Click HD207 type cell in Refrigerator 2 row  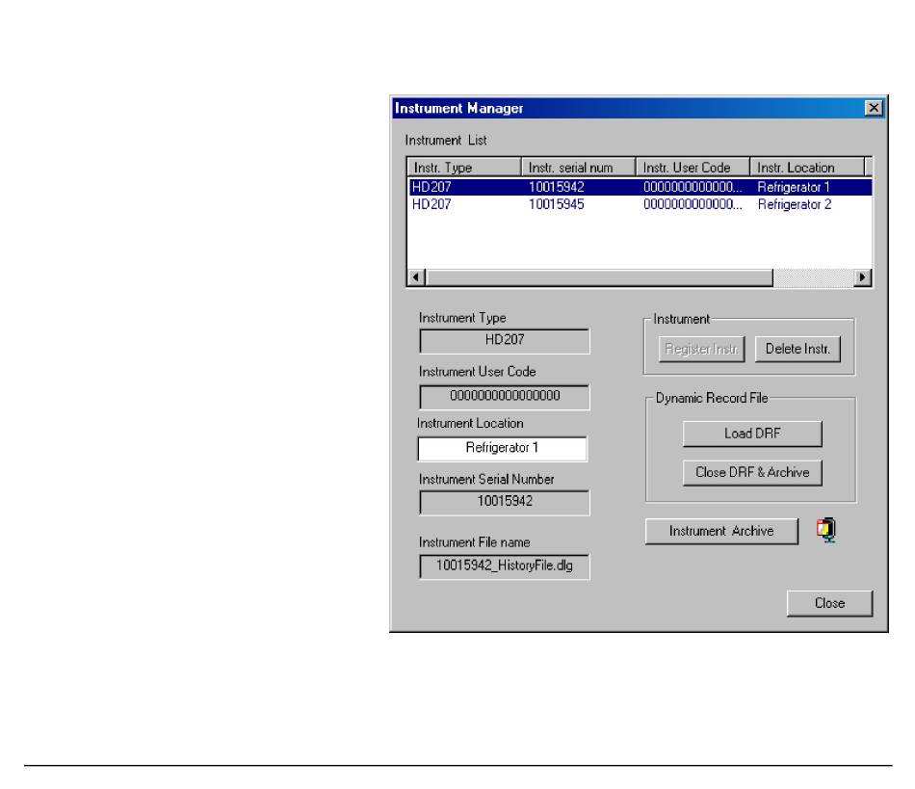coord(431,204)
